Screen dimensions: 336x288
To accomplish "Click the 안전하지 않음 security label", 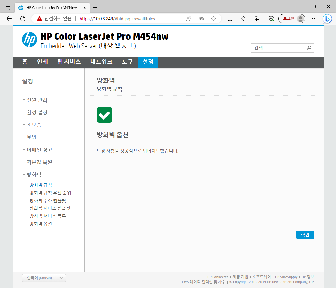I will point(58,19).
